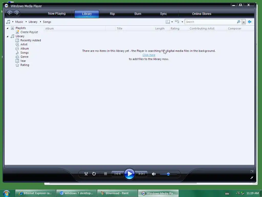Switch to the Burn tab
The image size is (262, 197).
pyautogui.click(x=138, y=14)
